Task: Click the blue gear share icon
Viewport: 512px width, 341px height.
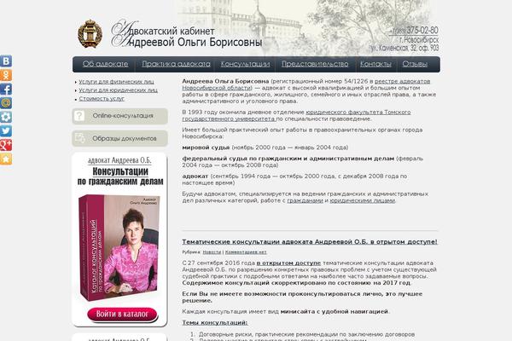Action: pyautogui.click(x=6, y=117)
